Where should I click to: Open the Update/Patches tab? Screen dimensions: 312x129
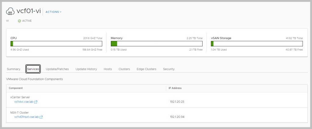(x=57, y=69)
